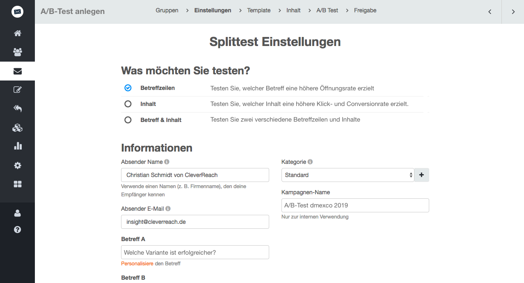Image resolution: width=524 pixels, height=283 pixels.
Task: Open the Kategorie Standard dropdown
Action: [348, 175]
